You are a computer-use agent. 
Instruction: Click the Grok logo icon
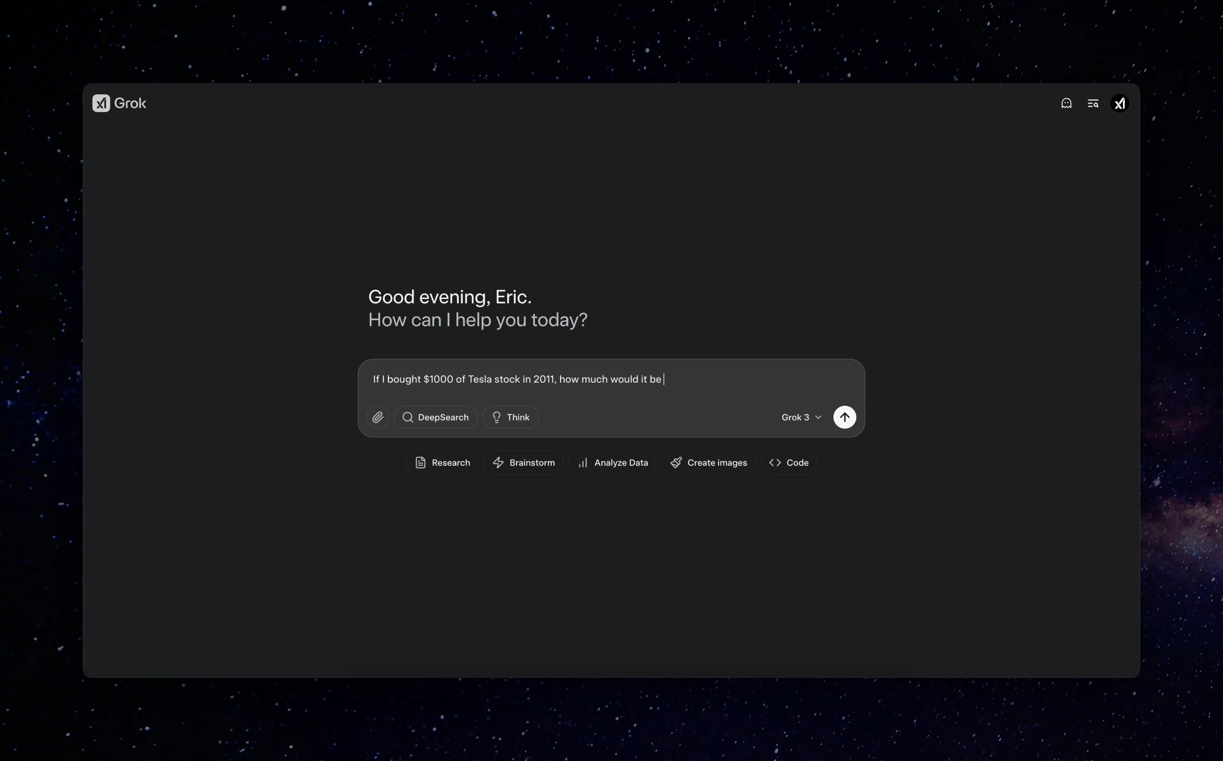tap(101, 103)
